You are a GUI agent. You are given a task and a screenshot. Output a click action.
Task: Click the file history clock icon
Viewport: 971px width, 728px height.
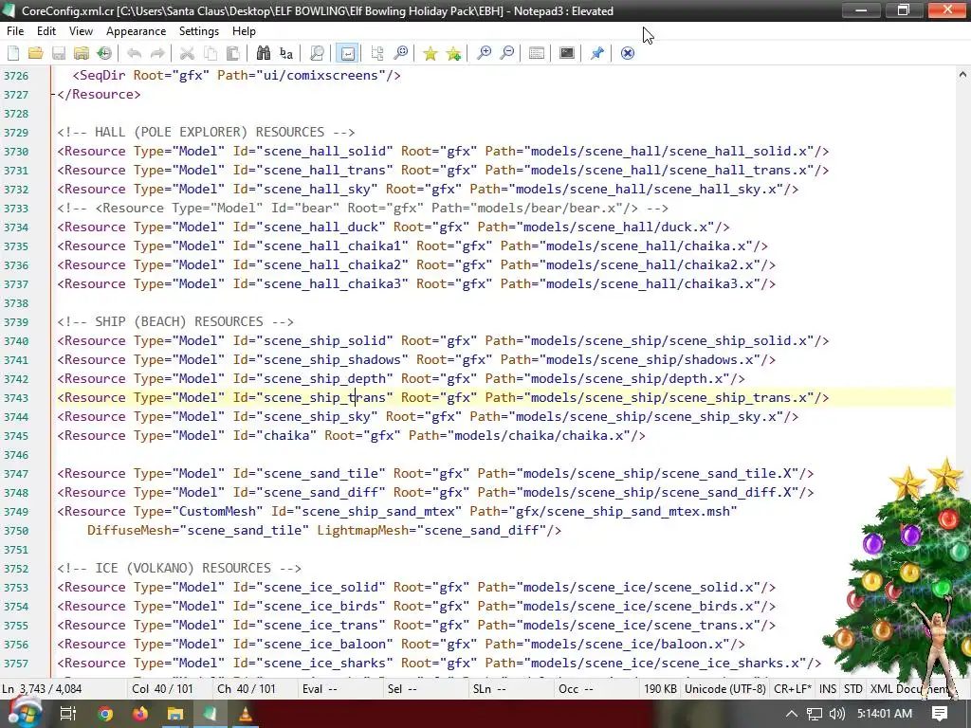(104, 53)
